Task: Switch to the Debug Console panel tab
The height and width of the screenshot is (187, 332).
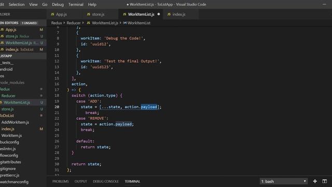Action: pos(106,181)
